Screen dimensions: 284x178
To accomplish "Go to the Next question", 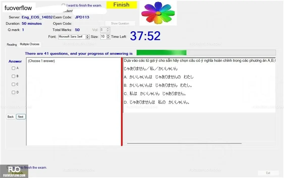I will click(21, 117).
